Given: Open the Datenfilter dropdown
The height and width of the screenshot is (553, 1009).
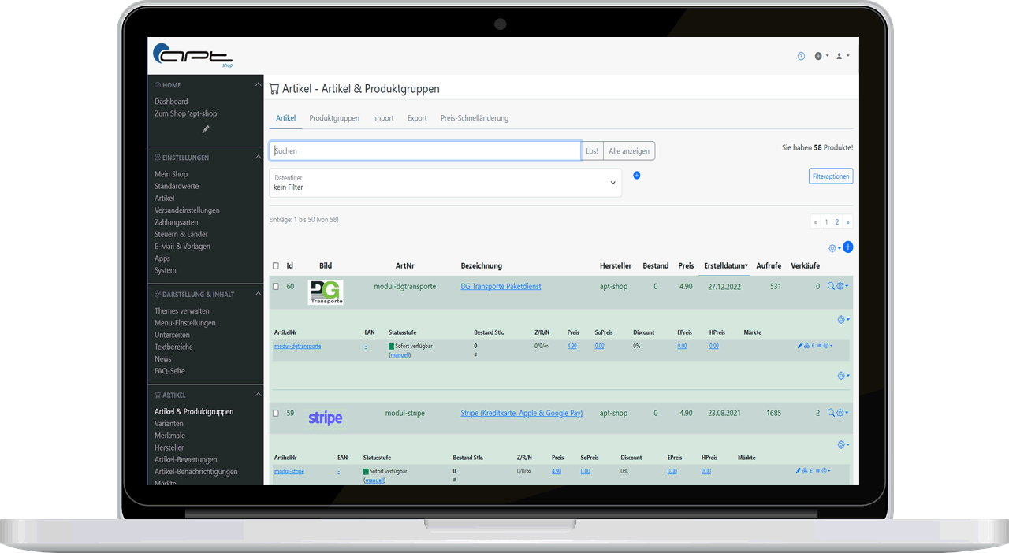Looking at the screenshot, I should click(x=445, y=183).
